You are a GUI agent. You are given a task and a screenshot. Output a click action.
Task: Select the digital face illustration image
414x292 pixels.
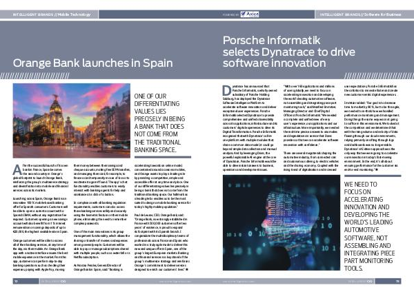point(282,222)
